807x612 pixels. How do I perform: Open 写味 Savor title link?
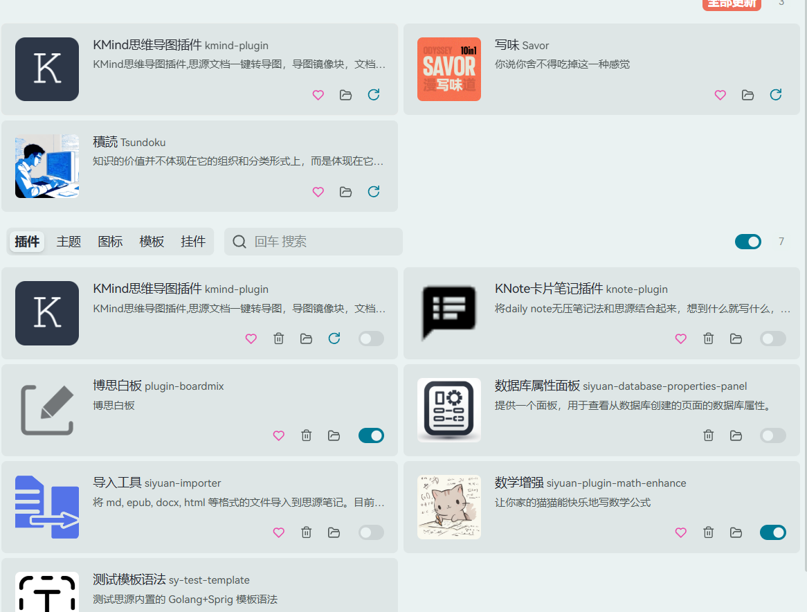coord(522,45)
